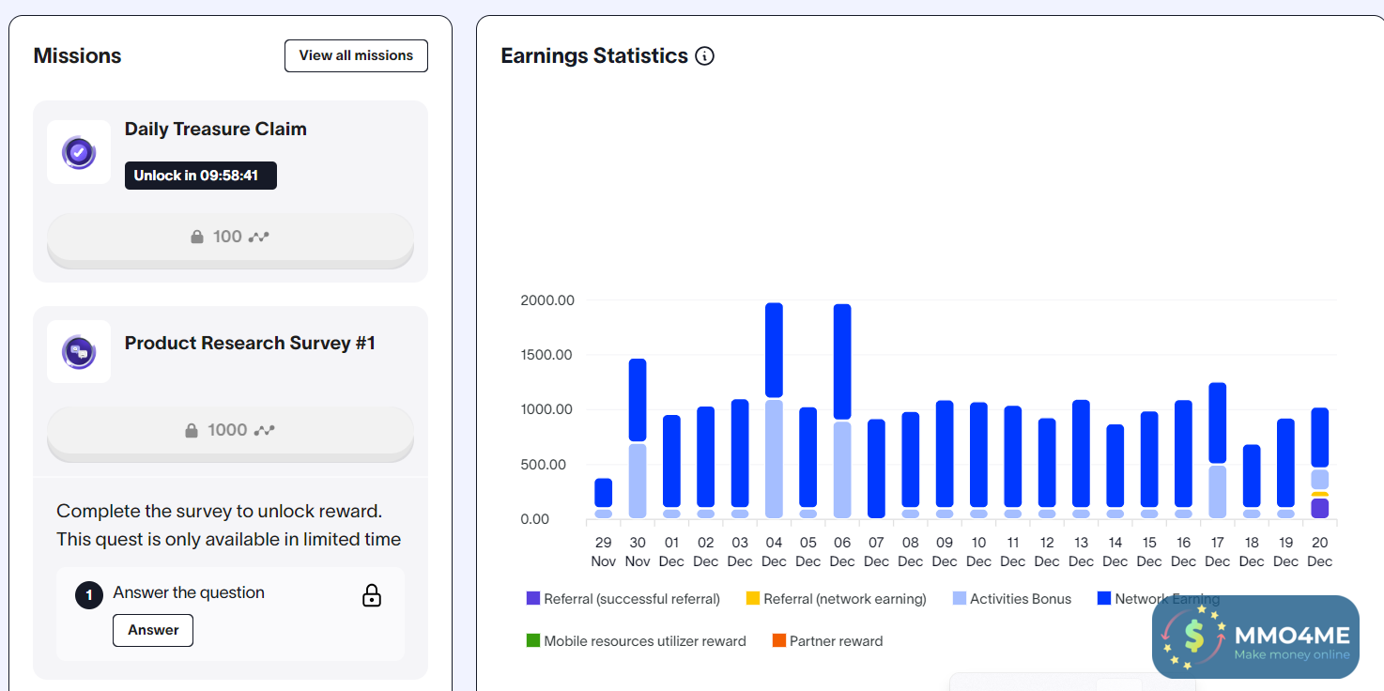1384x691 pixels.
Task: Click the Network Earning bar for 11 Dec
Action: (x=1013, y=457)
